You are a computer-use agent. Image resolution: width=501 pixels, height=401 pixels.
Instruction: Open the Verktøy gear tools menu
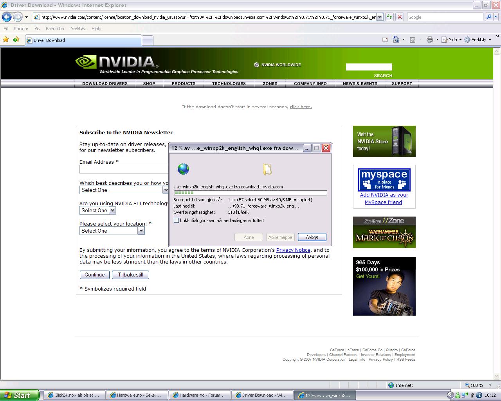point(478,40)
